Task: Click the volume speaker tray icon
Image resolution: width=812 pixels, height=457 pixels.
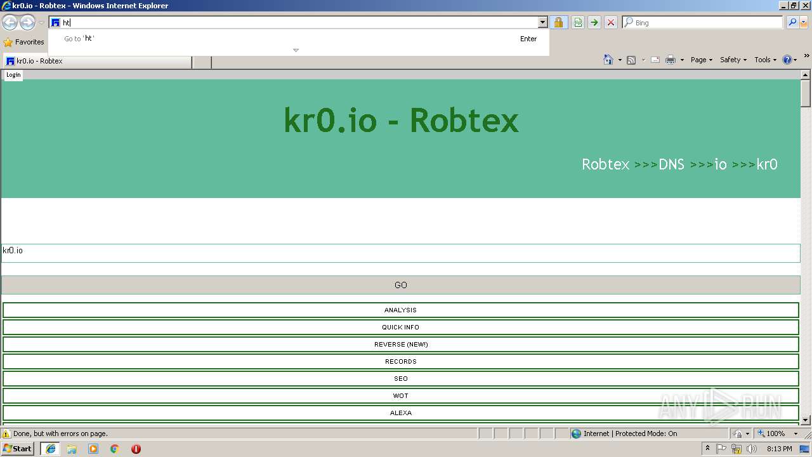Action: click(752, 449)
